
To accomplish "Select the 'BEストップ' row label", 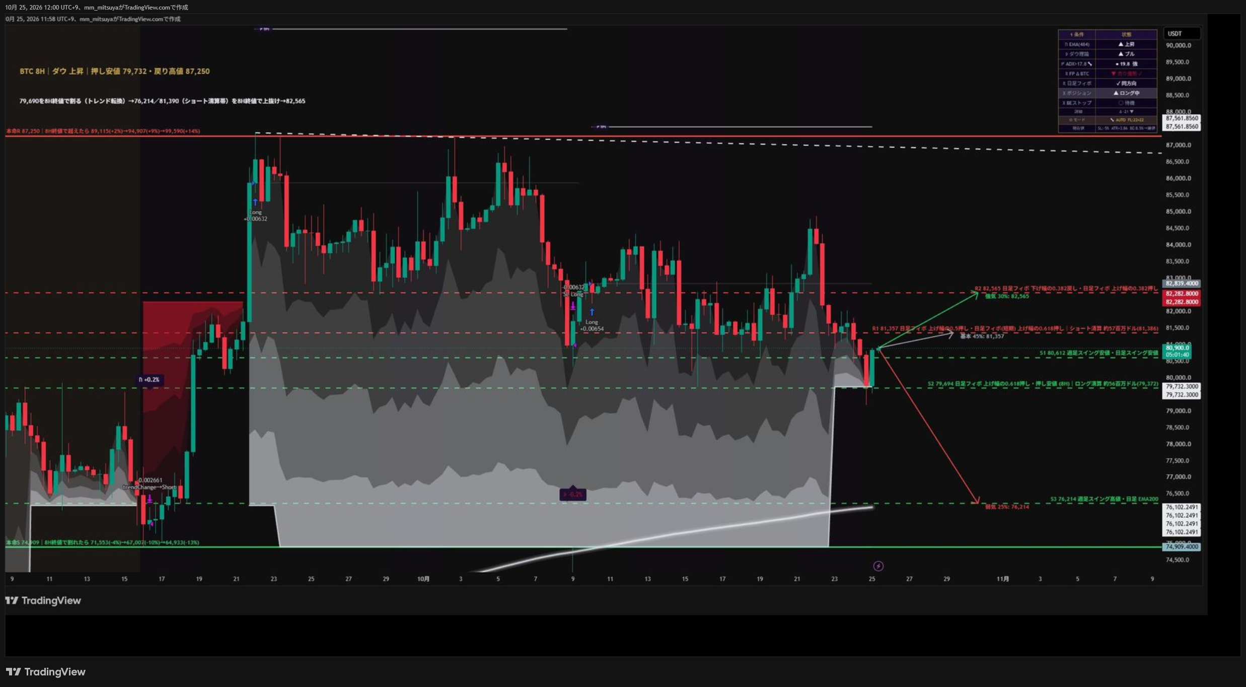I will click(x=1077, y=103).
